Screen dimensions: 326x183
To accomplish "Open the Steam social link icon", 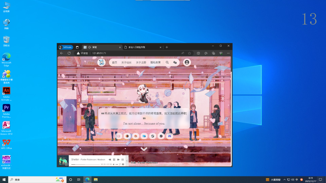I will point(152,136).
